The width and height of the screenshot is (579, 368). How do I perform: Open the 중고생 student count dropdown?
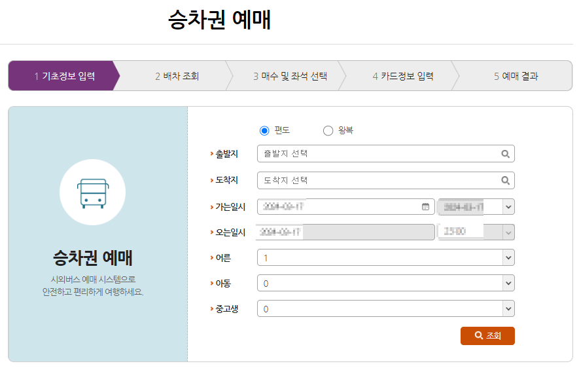pyautogui.click(x=385, y=308)
